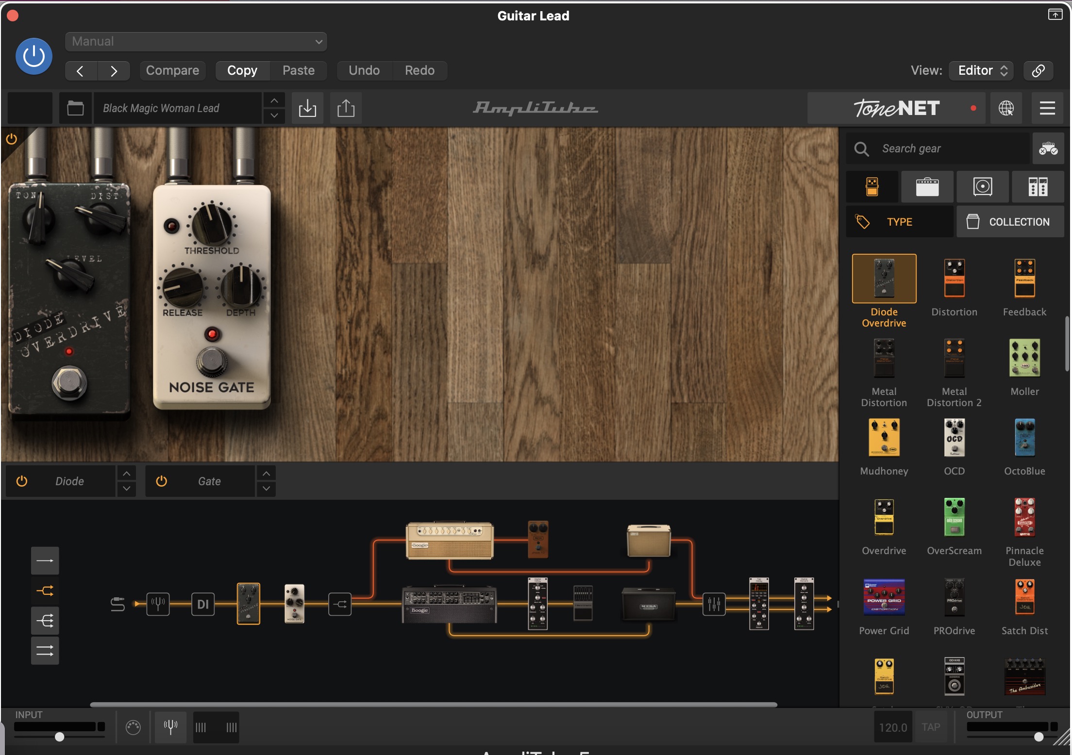Toggle the stomp section bypass power icon

pyautogui.click(x=12, y=139)
